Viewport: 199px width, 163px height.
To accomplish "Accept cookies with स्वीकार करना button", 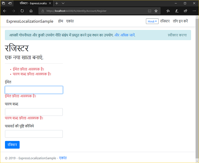I will point(177,35).
